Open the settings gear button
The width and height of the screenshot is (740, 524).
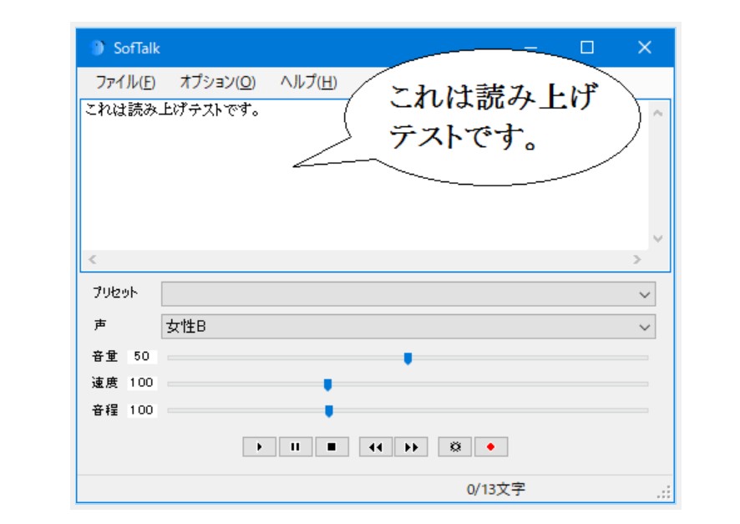click(x=455, y=446)
